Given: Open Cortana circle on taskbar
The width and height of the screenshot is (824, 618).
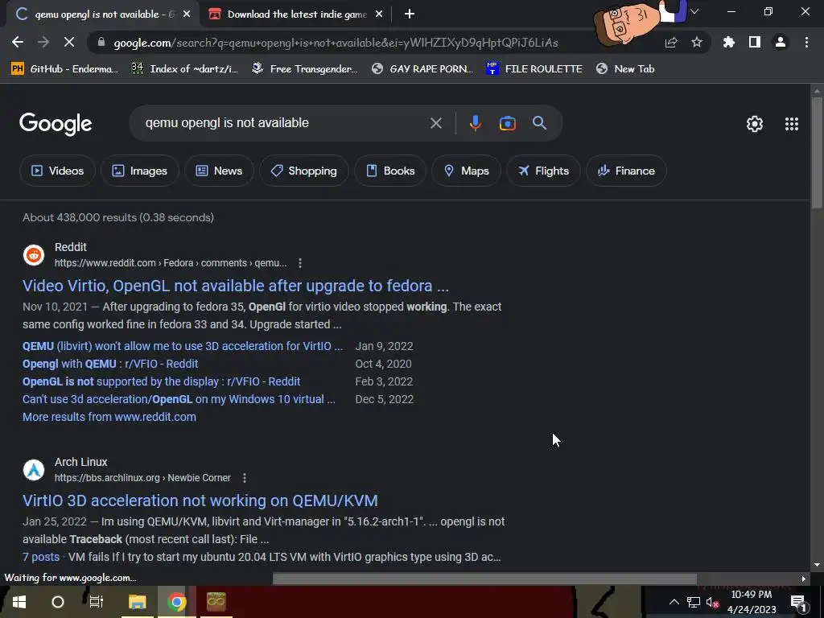Looking at the screenshot, I should point(58,602).
